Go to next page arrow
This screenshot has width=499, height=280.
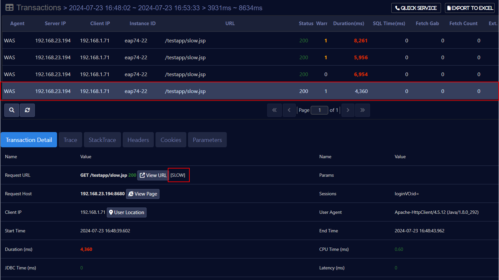(x=348, y=110)
